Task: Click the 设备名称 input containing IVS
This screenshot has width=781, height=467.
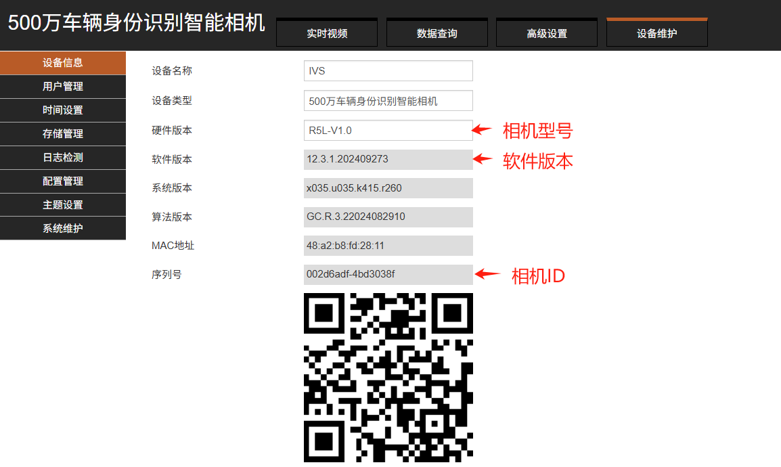Action: [x=388, y=70]
